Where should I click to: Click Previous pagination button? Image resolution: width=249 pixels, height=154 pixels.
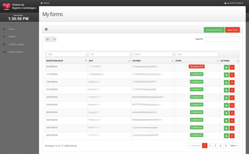coord(194,146)
